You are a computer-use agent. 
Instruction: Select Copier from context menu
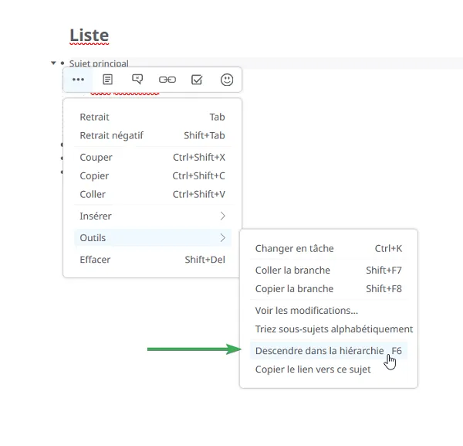[x=152, y=175]
